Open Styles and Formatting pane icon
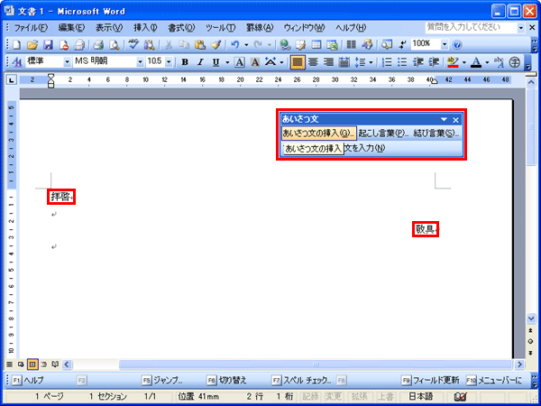 tap(16, 62)
